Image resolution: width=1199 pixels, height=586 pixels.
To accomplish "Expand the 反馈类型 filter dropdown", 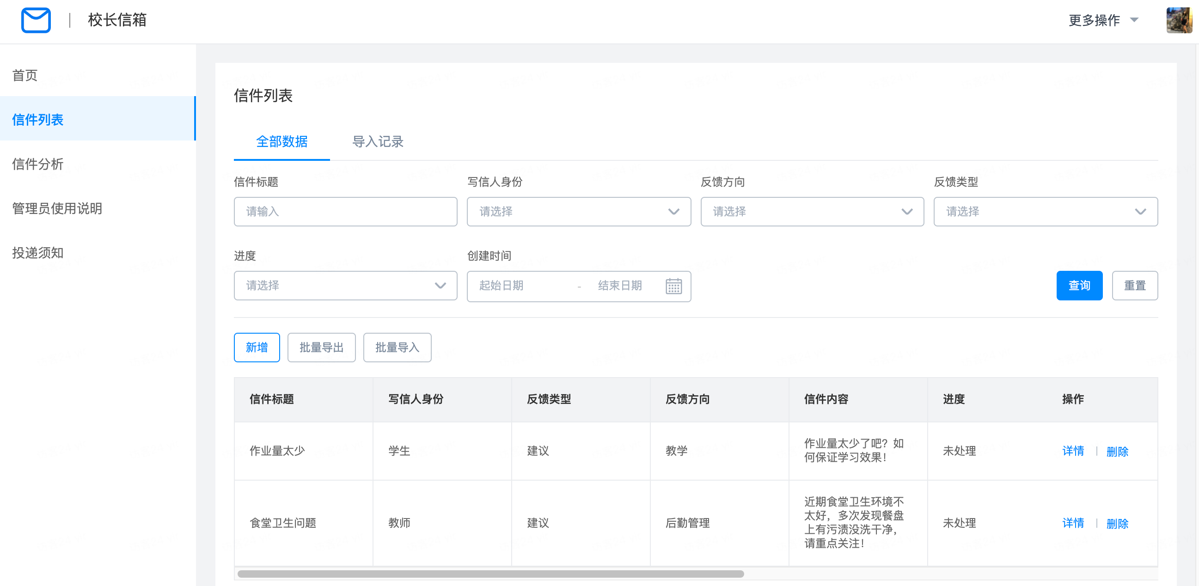I will tap(1045, 212).
